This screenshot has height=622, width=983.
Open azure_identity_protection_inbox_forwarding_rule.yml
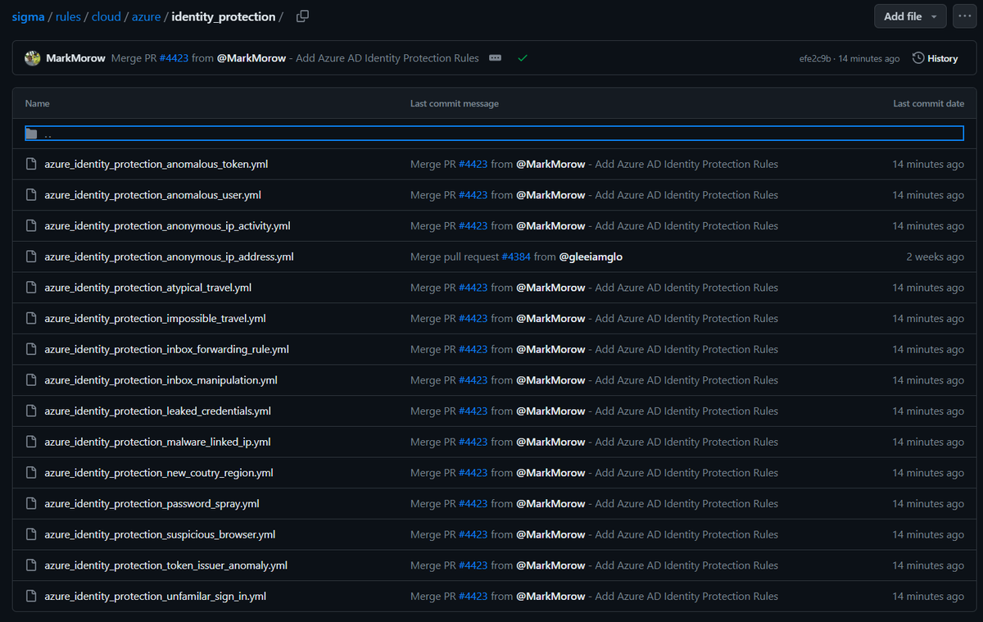coord(167,349)
